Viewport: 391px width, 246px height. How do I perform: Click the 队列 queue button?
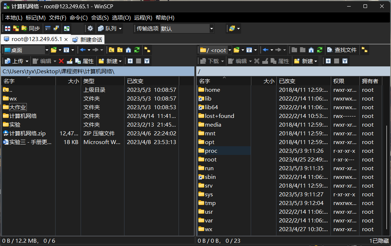[x=107, y=28]
